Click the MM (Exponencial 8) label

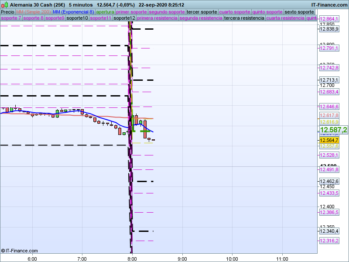(73, 12)
